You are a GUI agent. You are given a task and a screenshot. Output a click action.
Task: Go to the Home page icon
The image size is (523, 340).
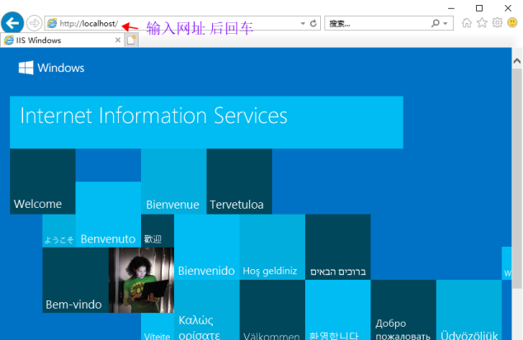pyautogui.click(x=467, y=23)
